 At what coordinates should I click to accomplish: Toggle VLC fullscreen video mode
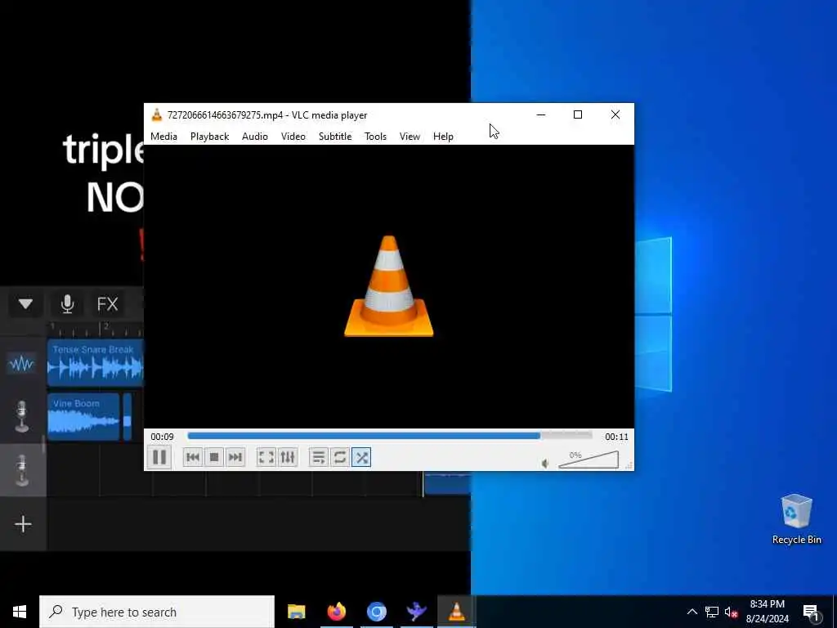click(x=266, y=457)
